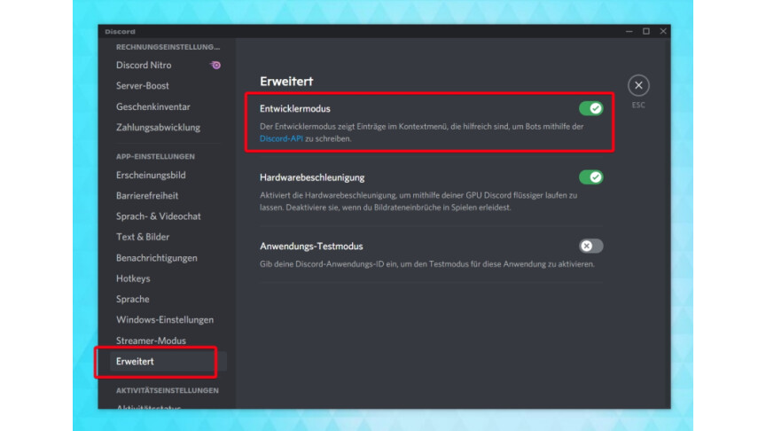Click the Entwicklermodus heading text

point(294,108)
